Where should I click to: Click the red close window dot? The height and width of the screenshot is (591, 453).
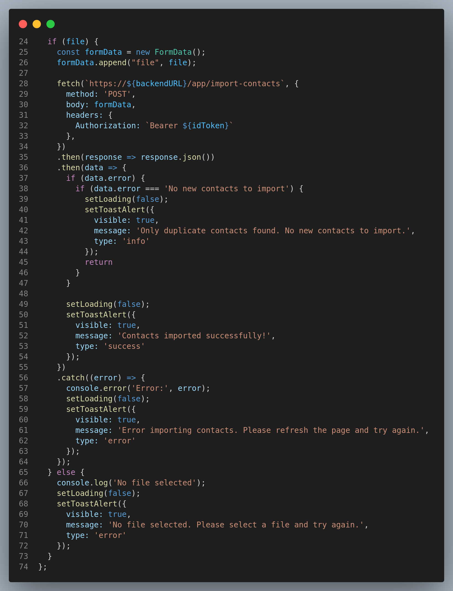[23, 24]
